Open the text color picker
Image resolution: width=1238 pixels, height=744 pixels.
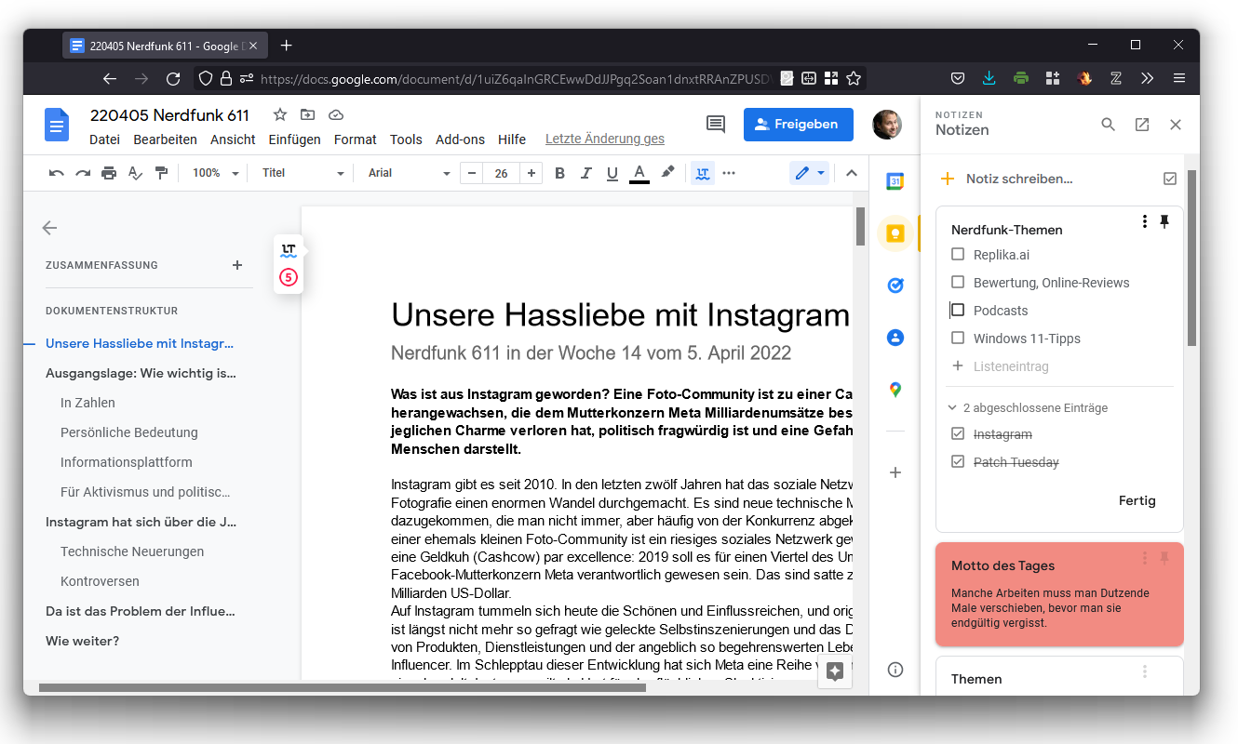point(639,173)
